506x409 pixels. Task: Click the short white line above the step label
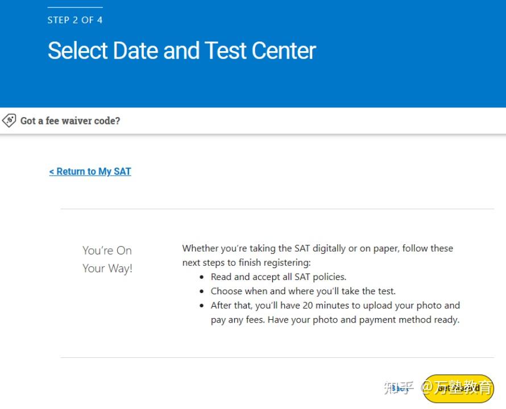pyautogui.click(x=75, y=7)
